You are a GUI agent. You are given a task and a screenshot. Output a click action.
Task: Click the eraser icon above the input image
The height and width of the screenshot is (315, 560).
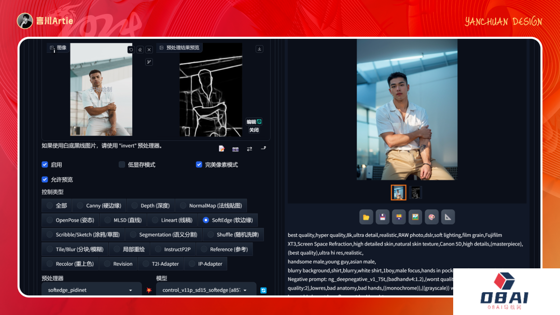[140, 50]
